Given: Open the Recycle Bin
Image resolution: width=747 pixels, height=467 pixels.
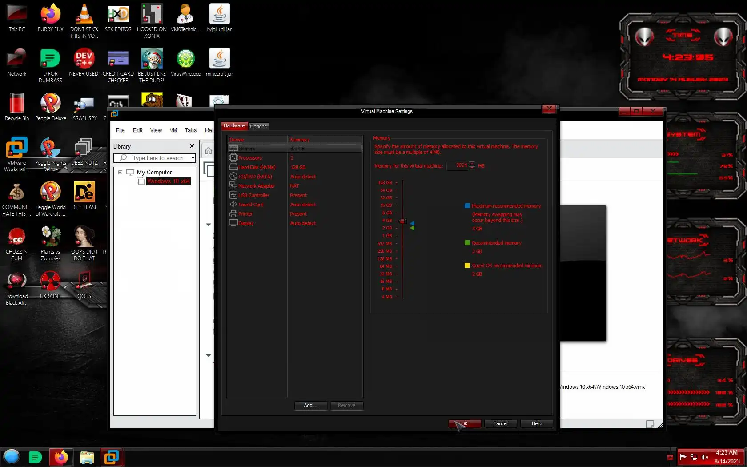Looking at the screenshot, I should pos(17,107).
